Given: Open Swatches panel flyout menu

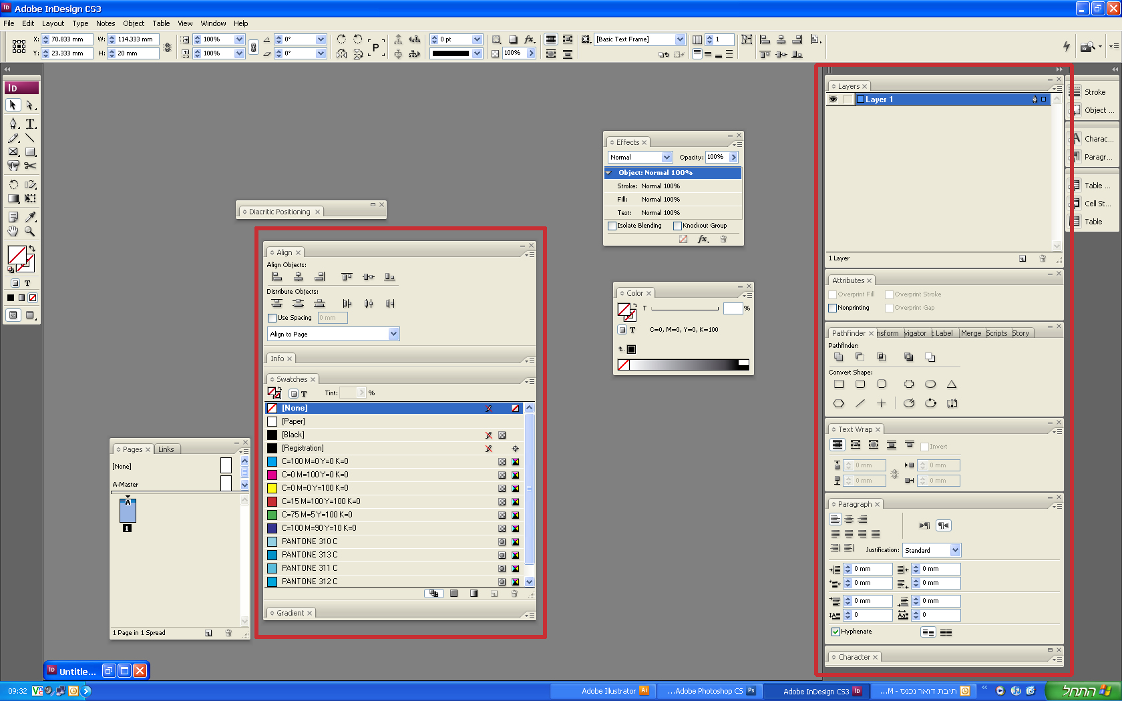Looking at the screenshot, I should pos(529,381).
